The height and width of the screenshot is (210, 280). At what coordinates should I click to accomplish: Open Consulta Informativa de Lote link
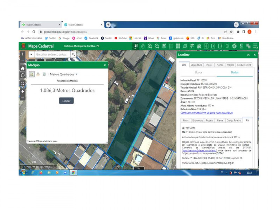point(206,113)
